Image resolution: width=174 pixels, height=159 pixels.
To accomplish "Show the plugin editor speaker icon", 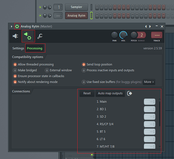I will tap(15, 36).
